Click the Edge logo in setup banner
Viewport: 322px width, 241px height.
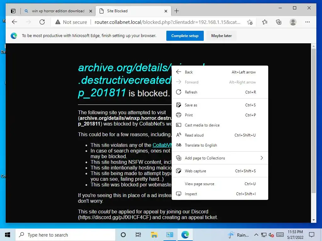(x=14, y=36)
